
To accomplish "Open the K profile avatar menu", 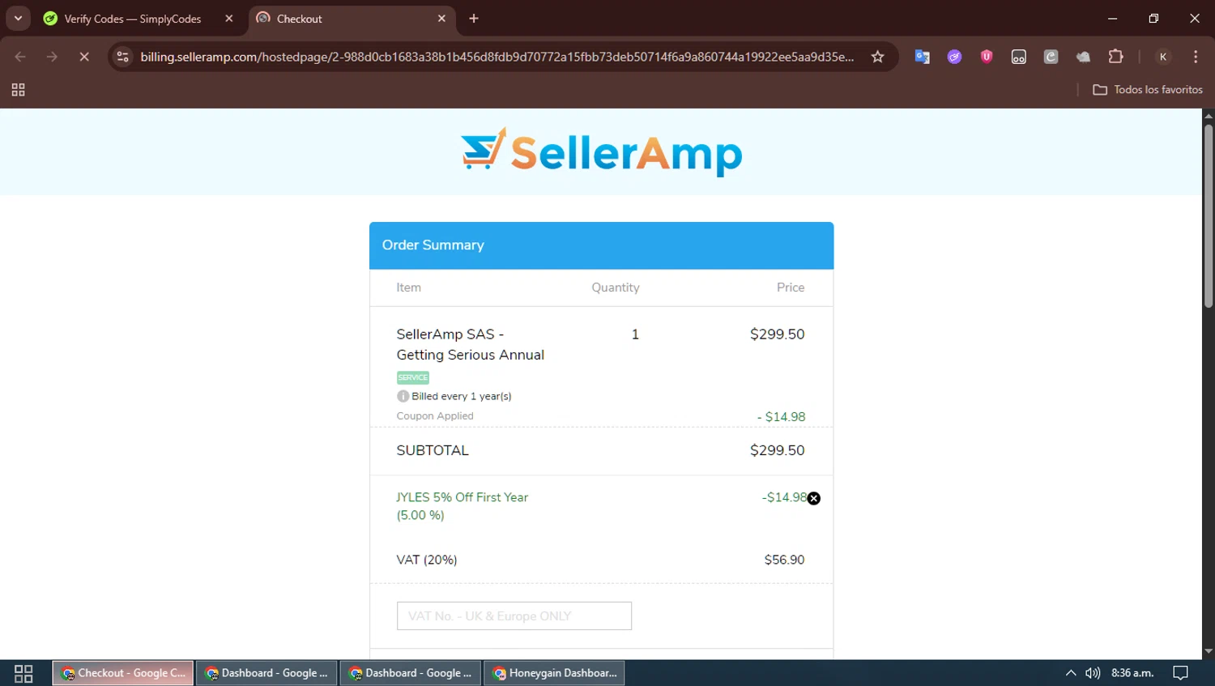I will tap(1163, 57).
